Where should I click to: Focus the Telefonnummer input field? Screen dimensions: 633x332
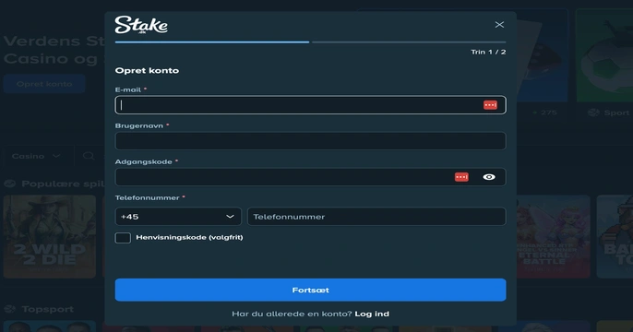point(376,217)
